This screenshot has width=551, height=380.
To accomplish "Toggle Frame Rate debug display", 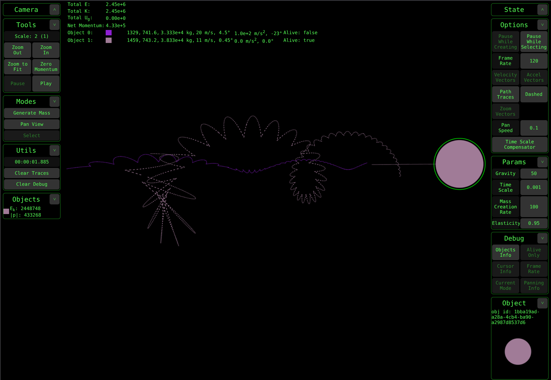I will [x=534, y=269].
